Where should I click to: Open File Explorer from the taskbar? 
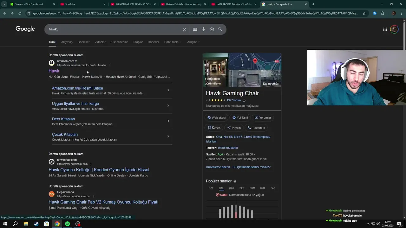26,224
